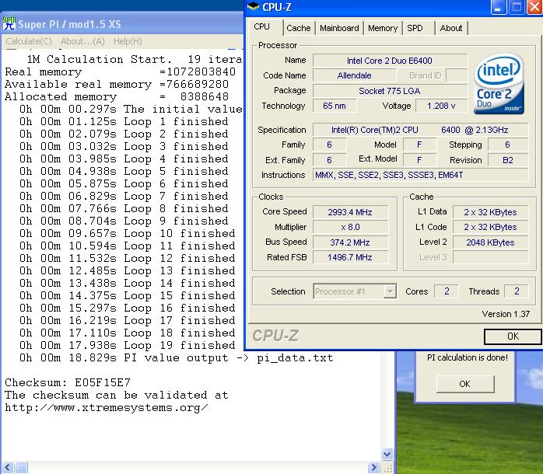Click the CPU-Z chip icon in title bar
The height and width of the screenshot is (474, 543).
click(x=253, y=6)
